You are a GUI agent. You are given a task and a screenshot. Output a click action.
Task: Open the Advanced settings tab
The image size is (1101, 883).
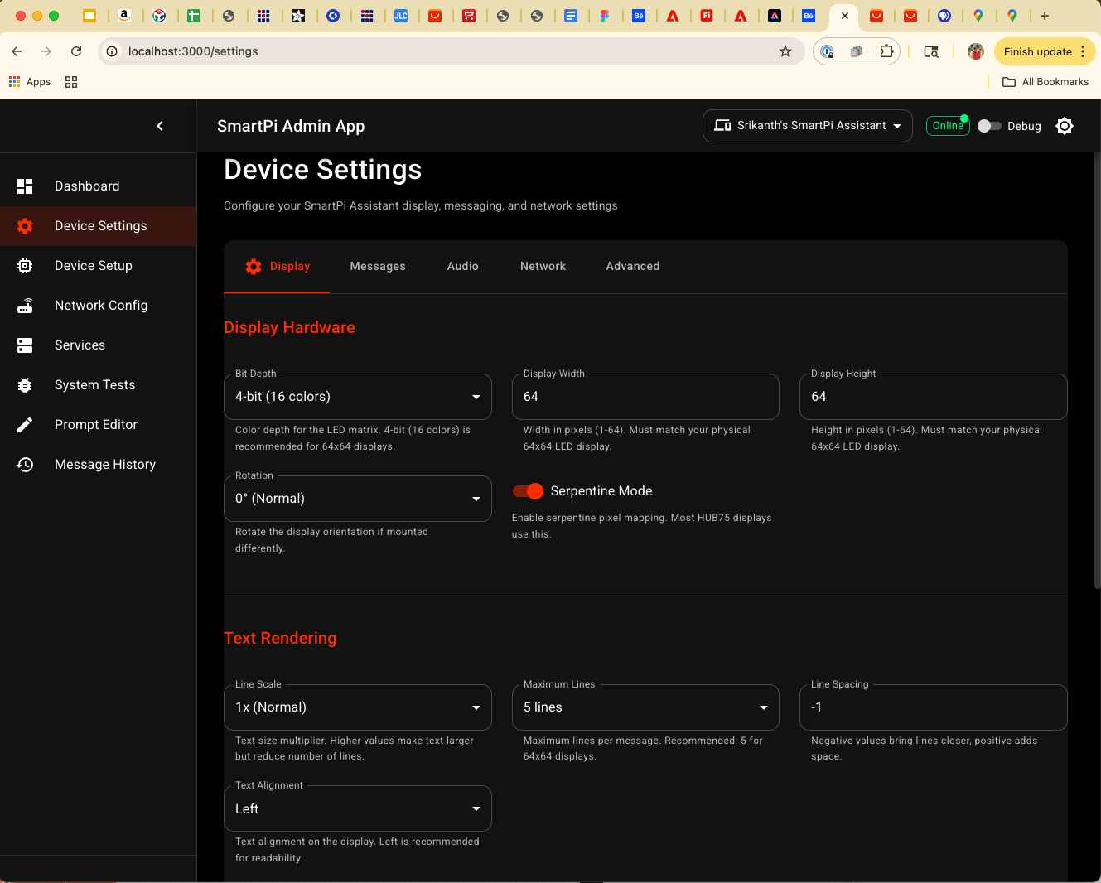tap(632, 266)
